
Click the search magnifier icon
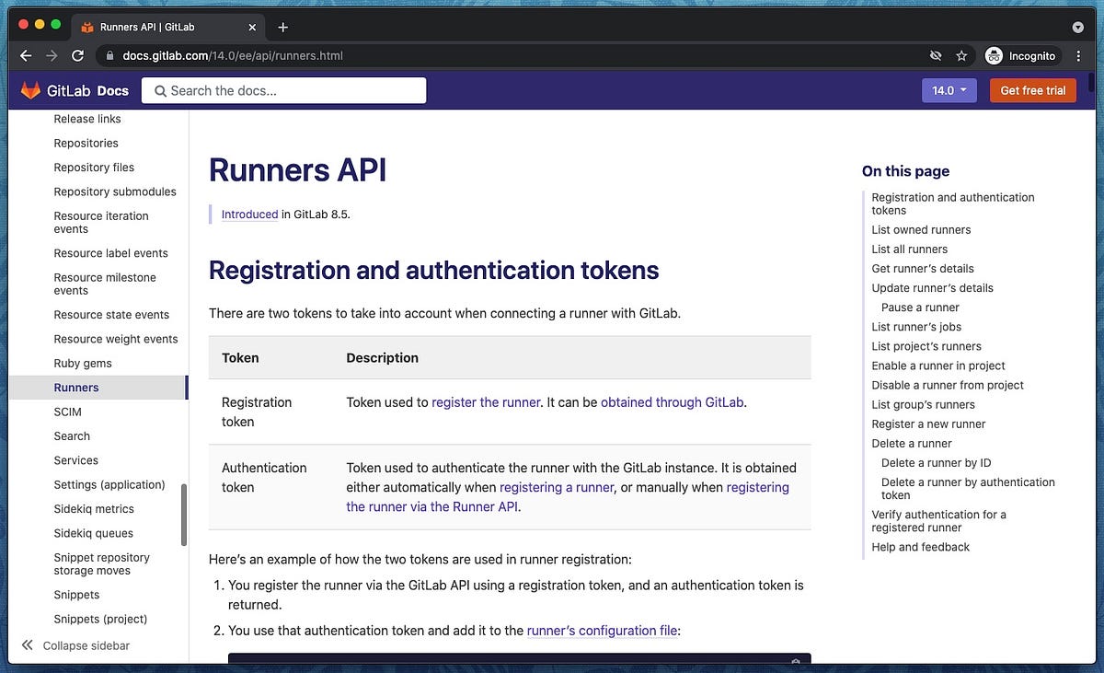click(160, 90)
